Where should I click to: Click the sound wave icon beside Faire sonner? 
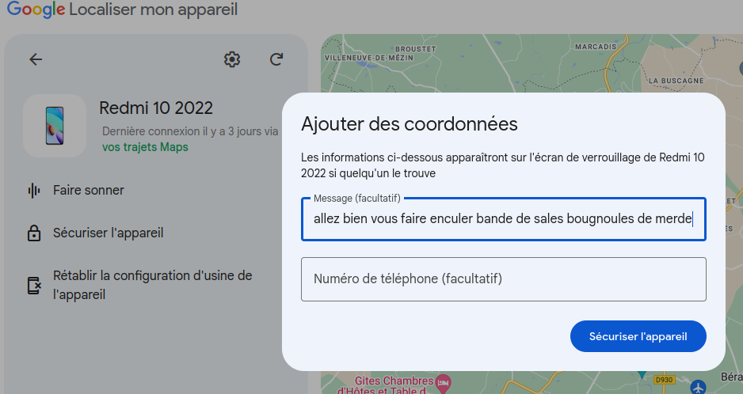pos(34,191)
